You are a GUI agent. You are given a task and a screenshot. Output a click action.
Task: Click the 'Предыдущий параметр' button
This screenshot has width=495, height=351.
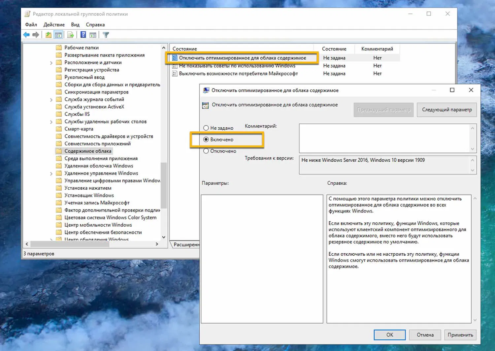[384, 110]
